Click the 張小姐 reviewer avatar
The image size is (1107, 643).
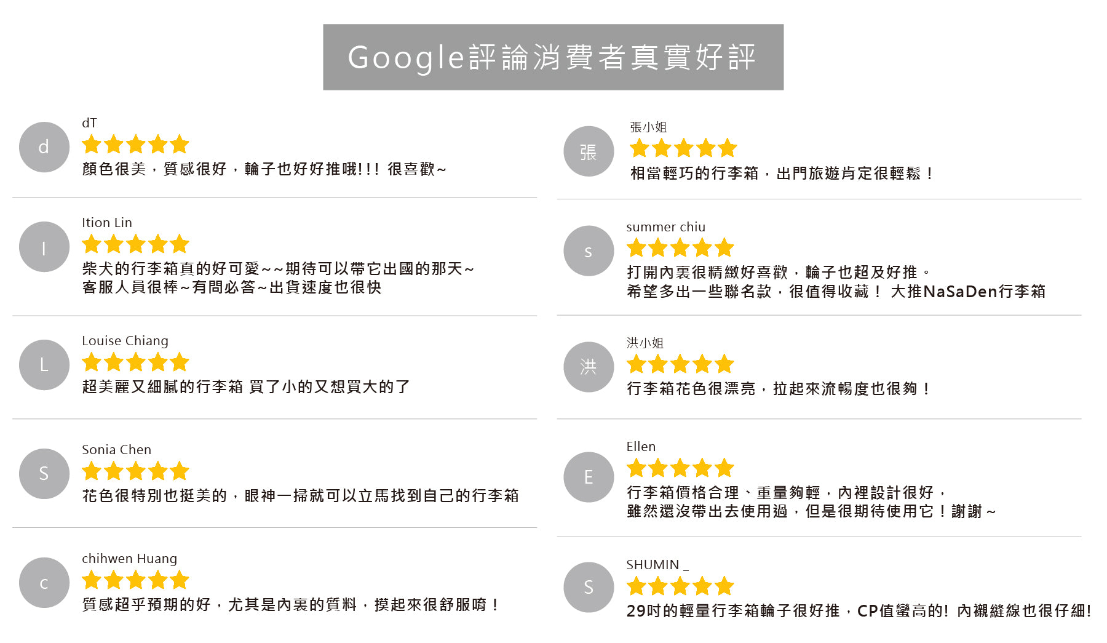point(589,151)
